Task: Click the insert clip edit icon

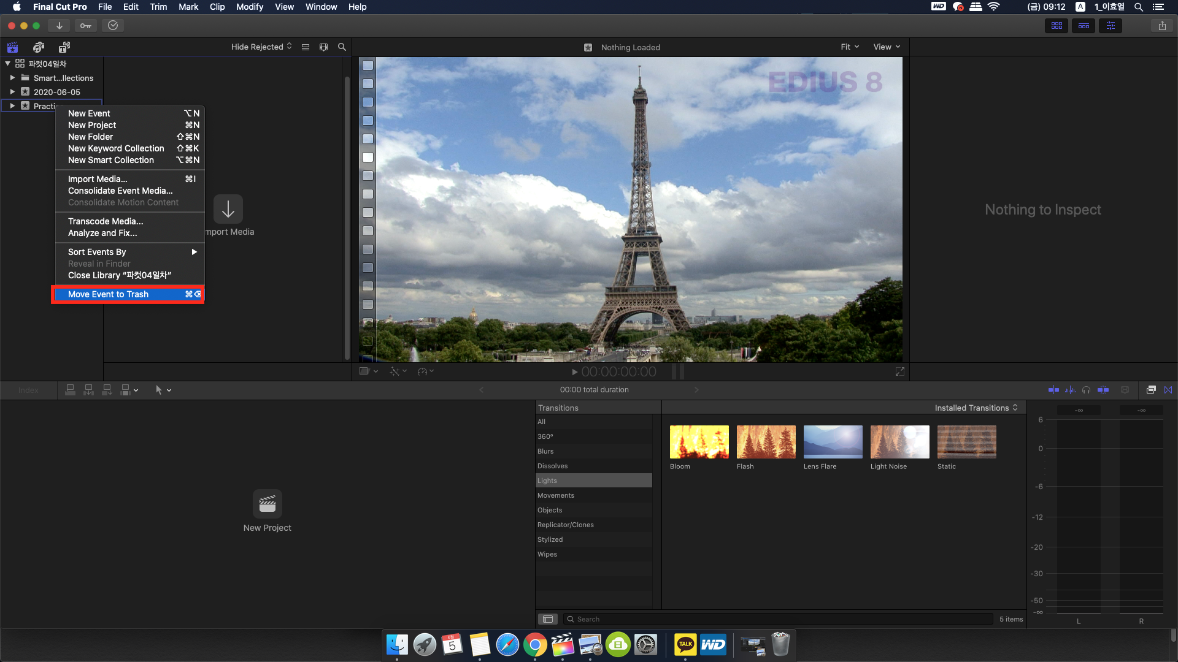Action: tap(89, 390)
